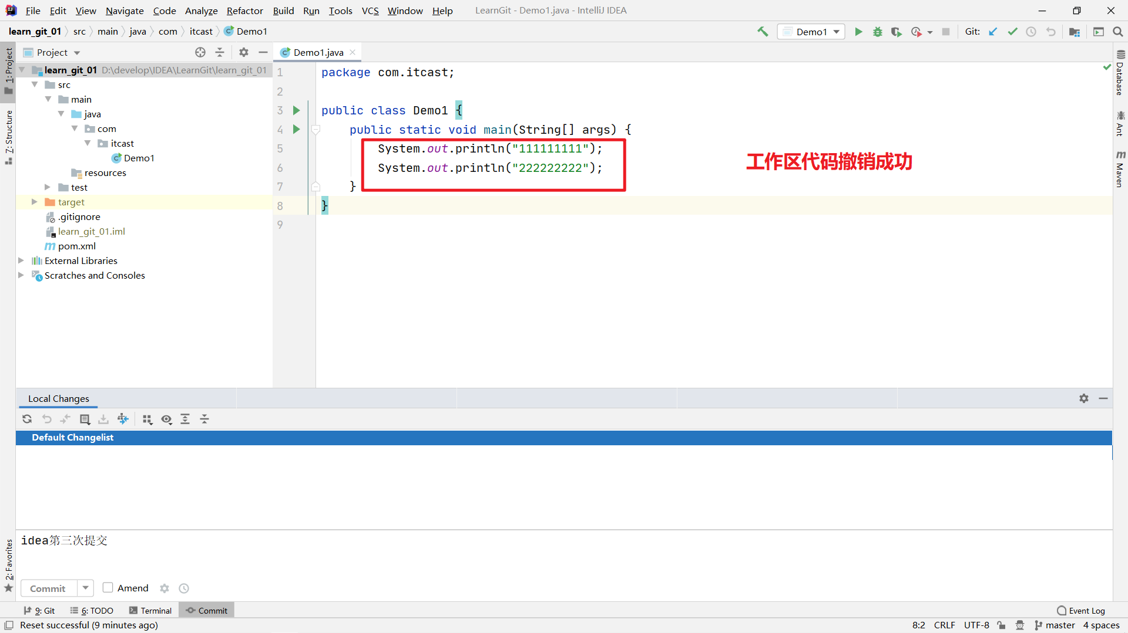Click the Run gutter arrow beside main method
Screen dimensions: 1128x633
(297, 129)
